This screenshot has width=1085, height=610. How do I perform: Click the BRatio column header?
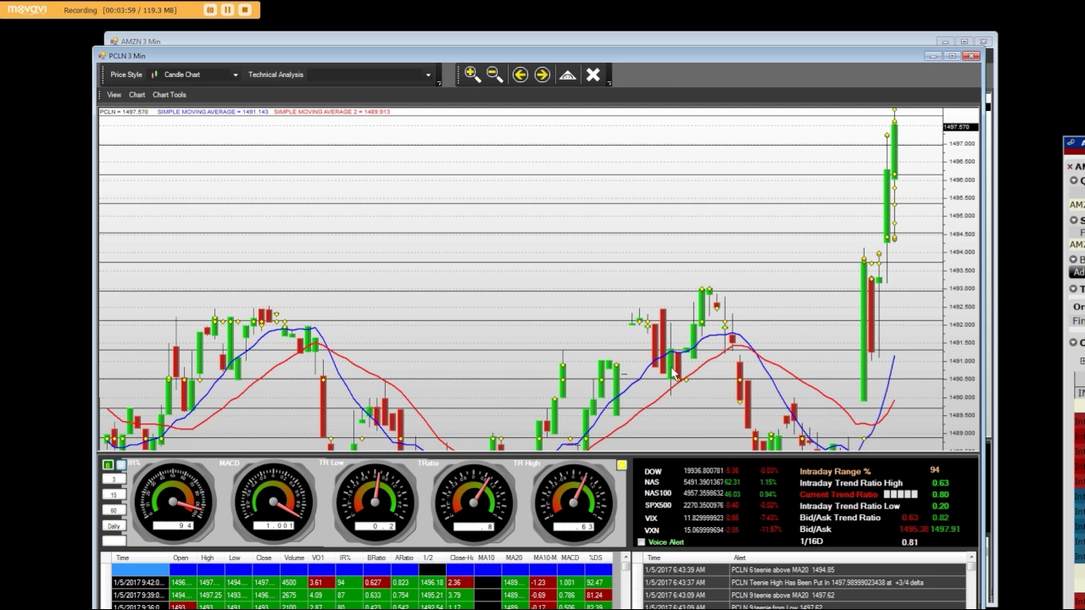(376, 558)
